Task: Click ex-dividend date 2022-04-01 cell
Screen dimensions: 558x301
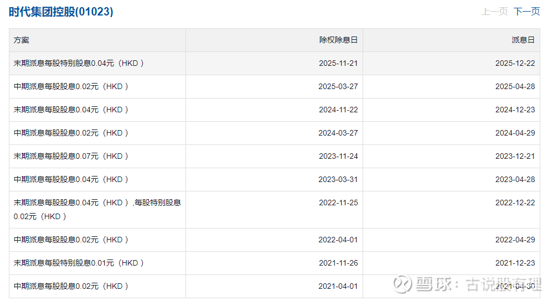Action: click(x=338, y=240)
